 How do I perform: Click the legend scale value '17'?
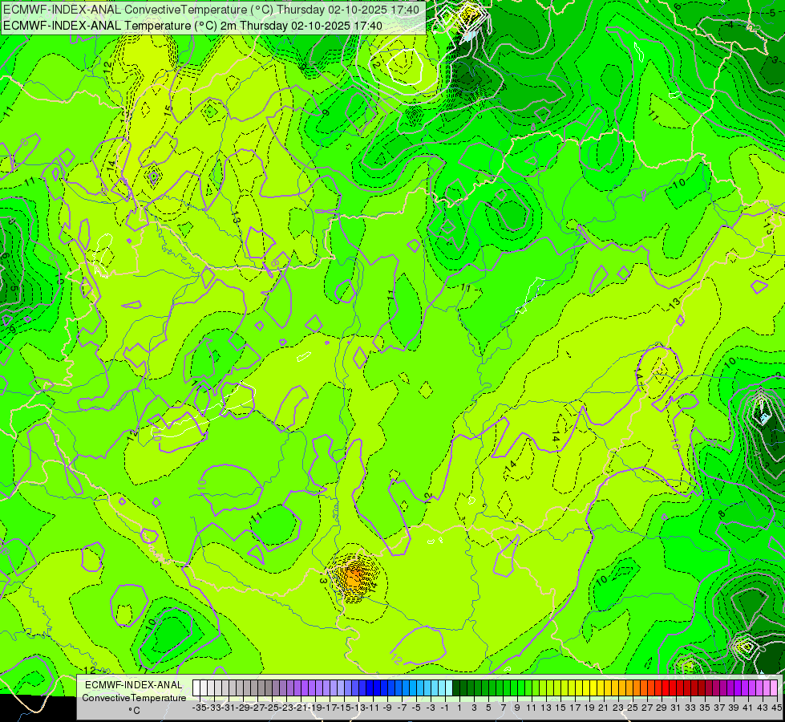575,708
